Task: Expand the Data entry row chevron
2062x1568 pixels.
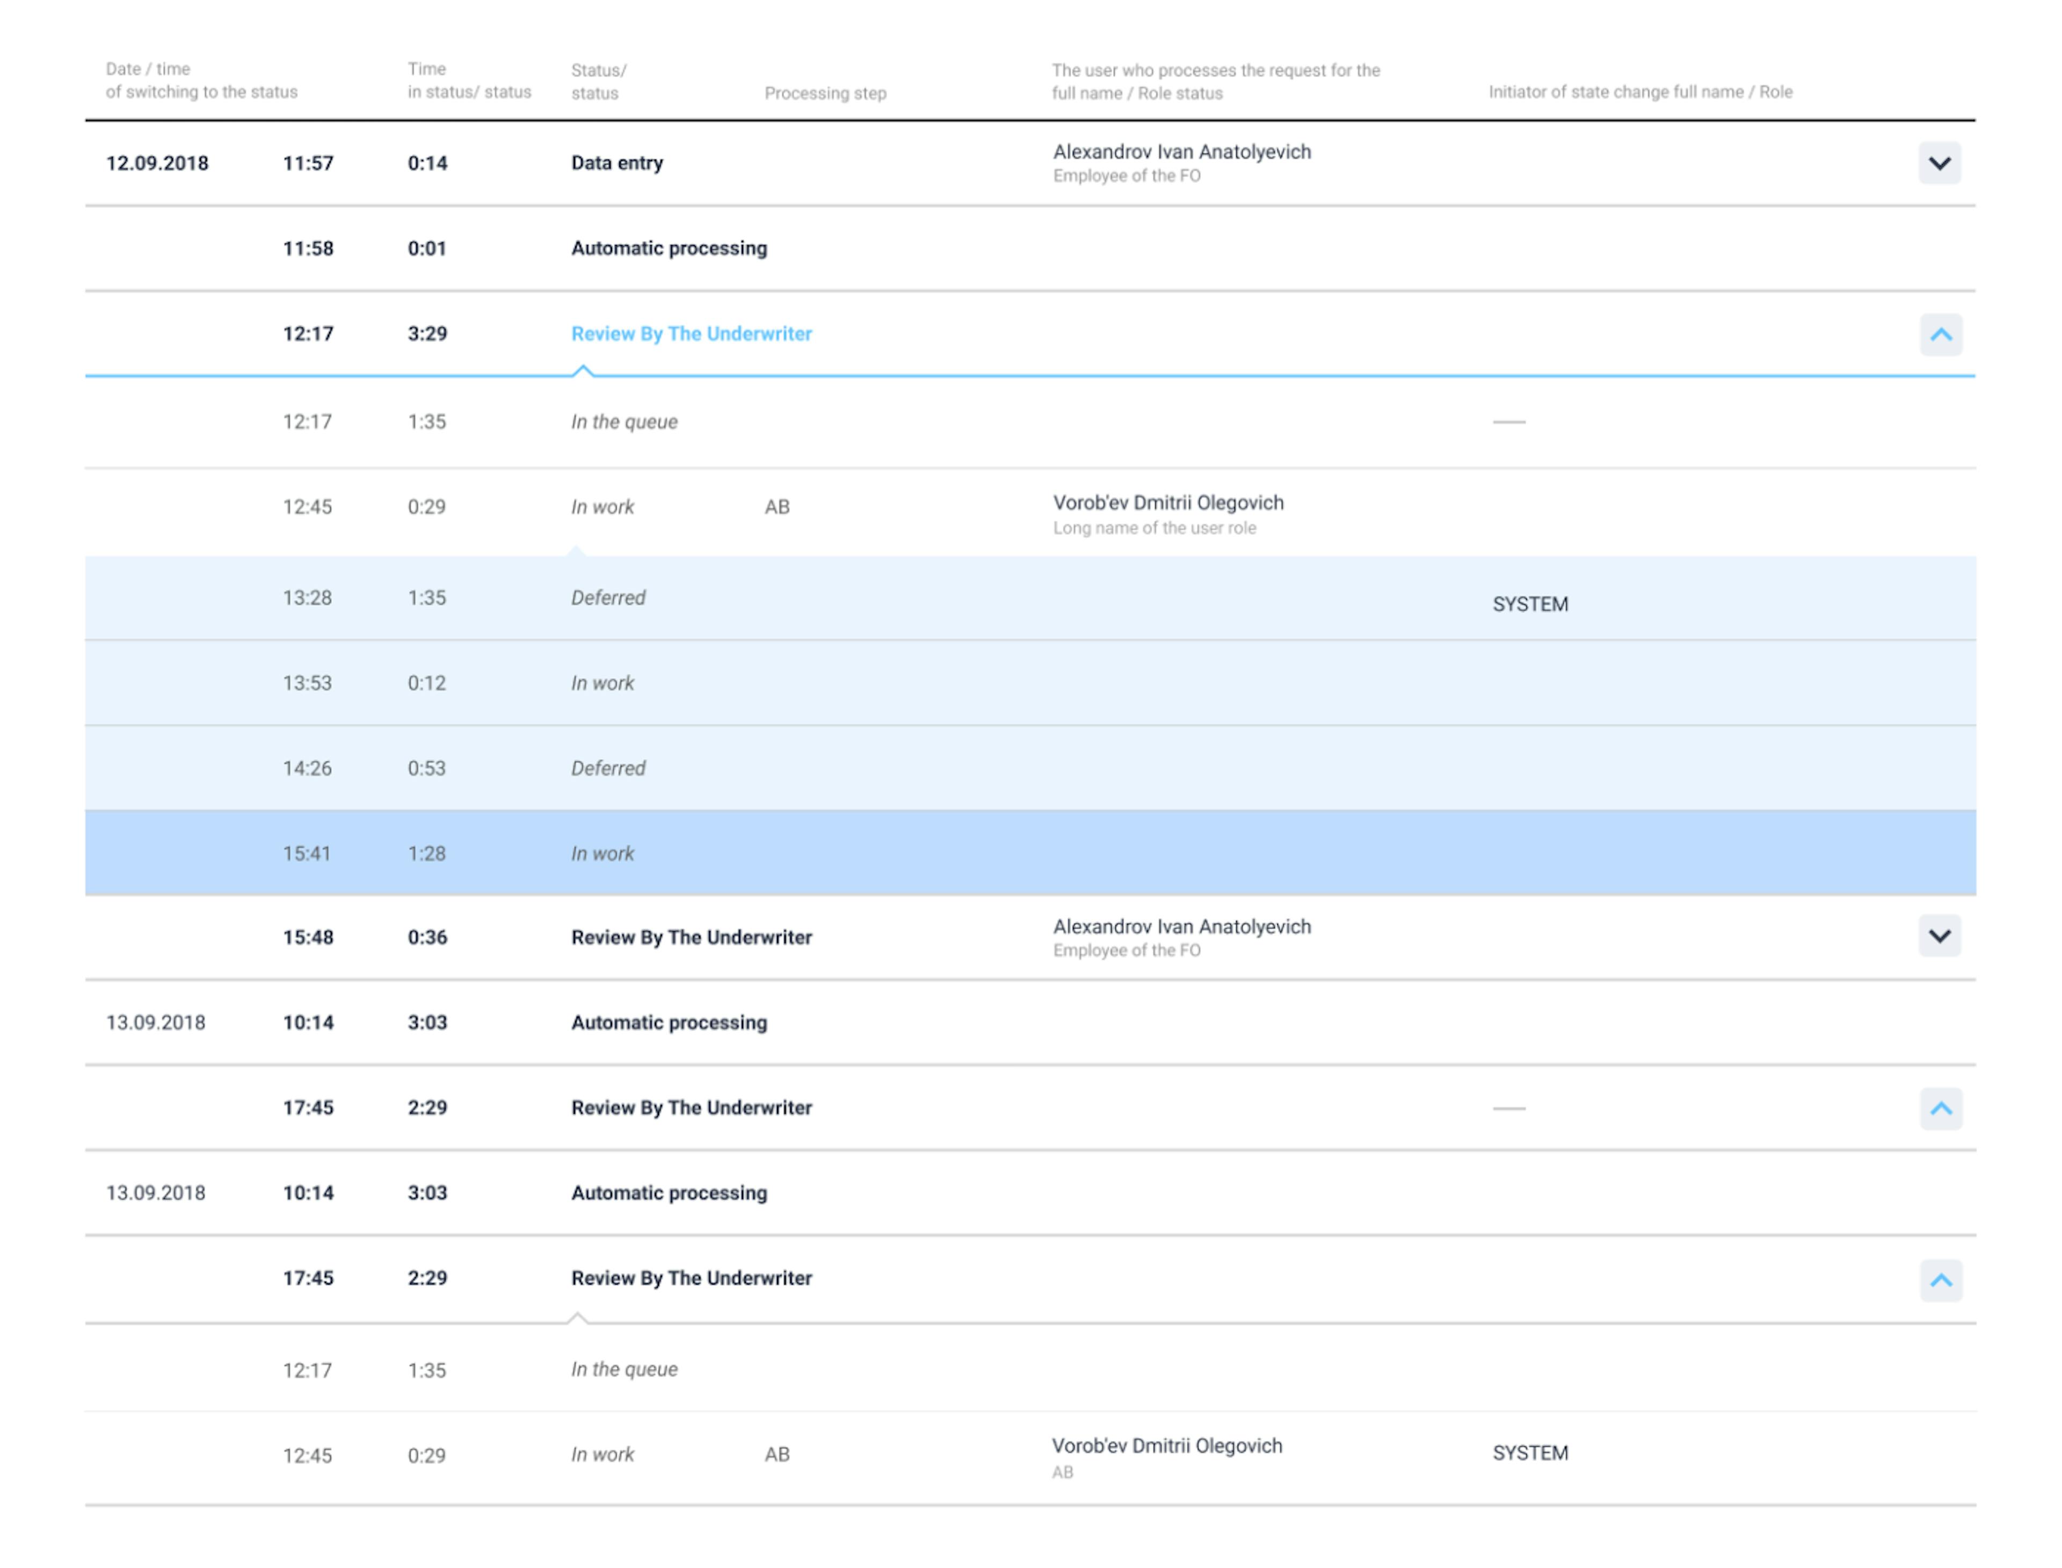Action: pyautogui.click(x=1939, y=163)
